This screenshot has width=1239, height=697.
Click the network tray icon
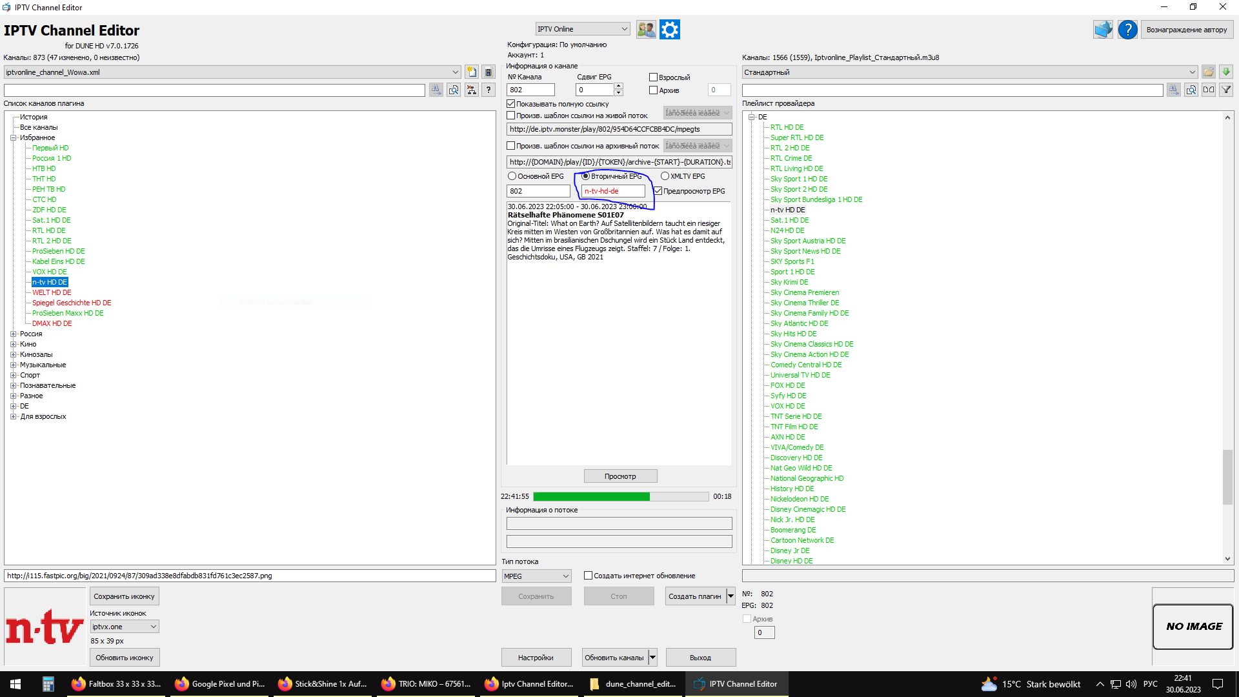click(1115, 684)
